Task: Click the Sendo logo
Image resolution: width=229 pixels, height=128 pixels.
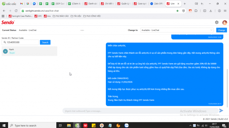Action: [8, 22]
